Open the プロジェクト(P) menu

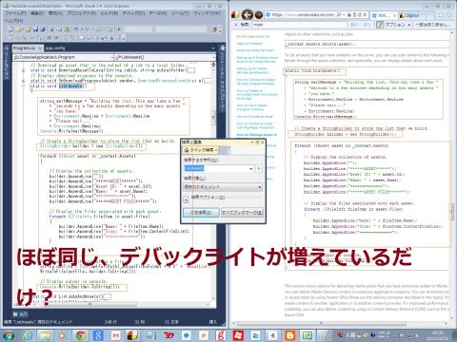pyautogui.click(x=81, y=13)
